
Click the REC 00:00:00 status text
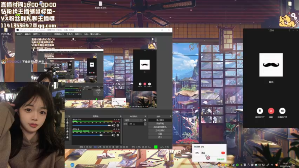122,147
